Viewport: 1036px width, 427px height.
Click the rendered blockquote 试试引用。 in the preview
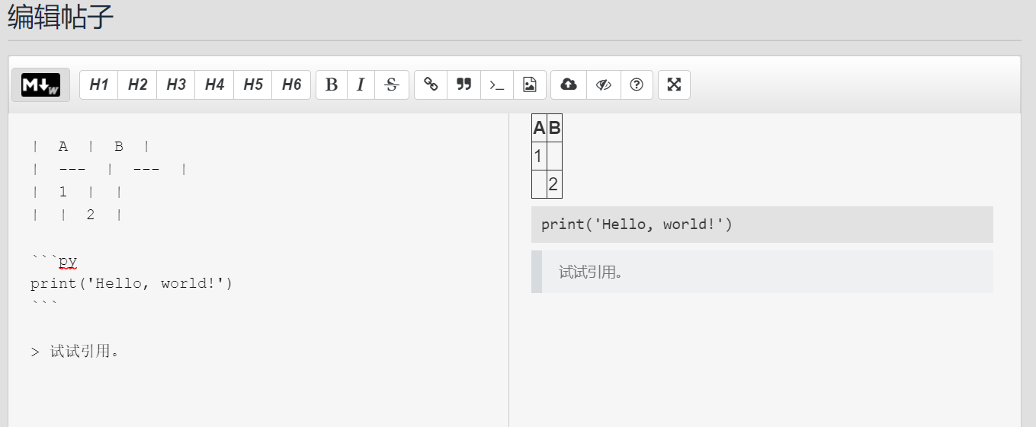click(762, 272)
